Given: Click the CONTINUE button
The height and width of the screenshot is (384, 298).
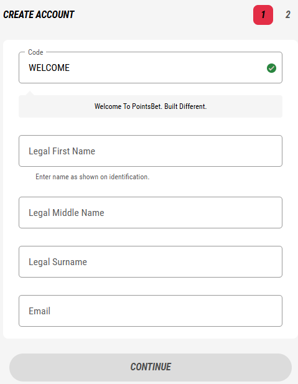Looking at the screenshot, I should pyautogui.click(x=151, y=367).
